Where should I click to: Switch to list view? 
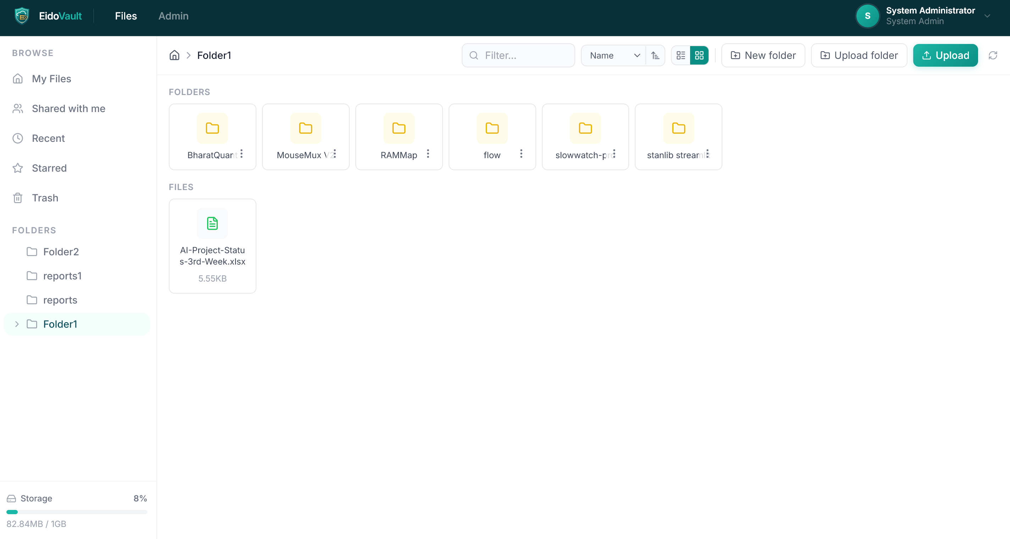click(681, 55)
